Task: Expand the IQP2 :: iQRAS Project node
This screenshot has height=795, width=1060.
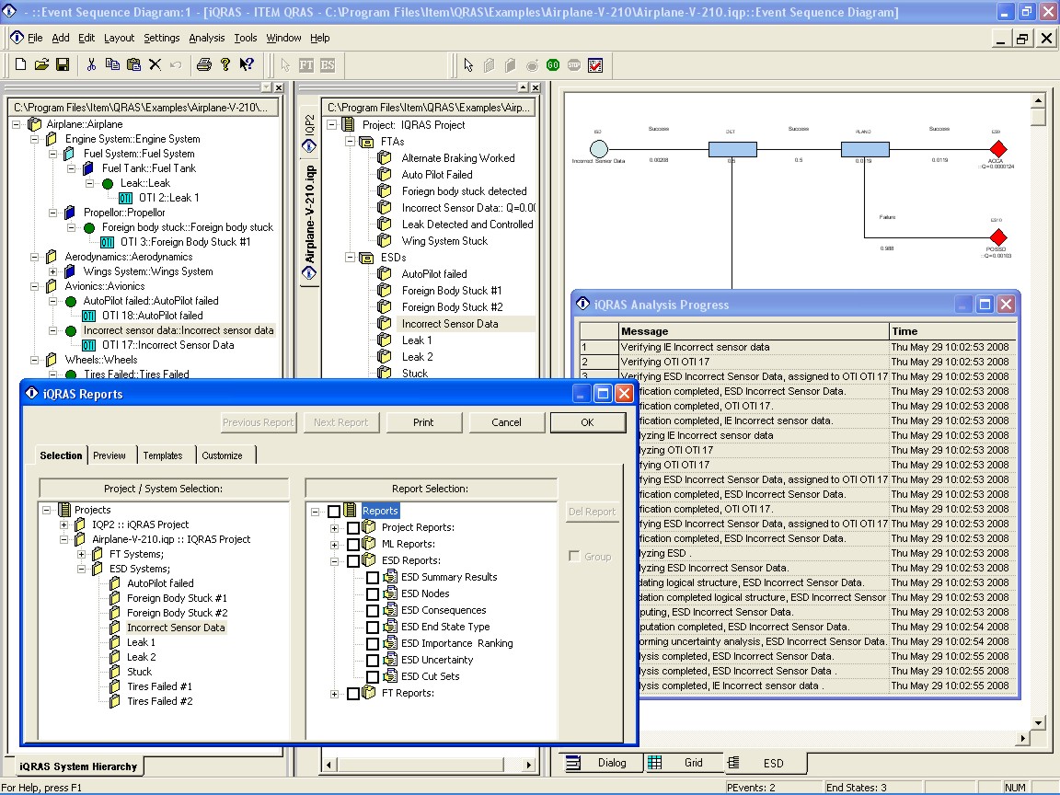Action: click(63, 524)
